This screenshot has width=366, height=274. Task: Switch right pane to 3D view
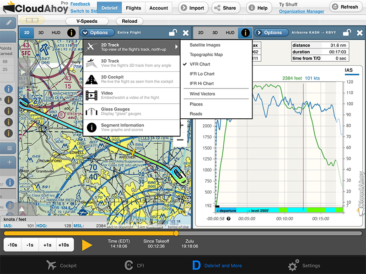[215, 32]
